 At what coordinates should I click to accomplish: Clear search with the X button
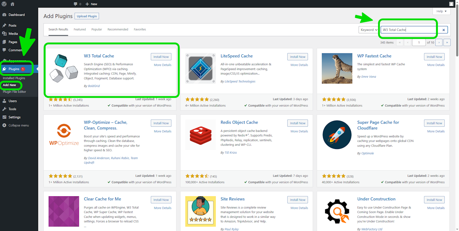(x=444, y=30)
